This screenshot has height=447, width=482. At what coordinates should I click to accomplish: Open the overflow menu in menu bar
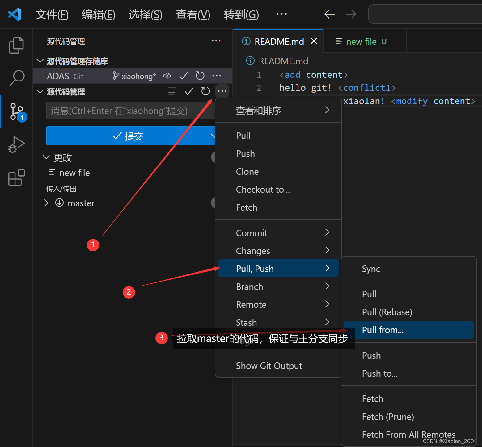pyautogui.click(x=281, y=14)
